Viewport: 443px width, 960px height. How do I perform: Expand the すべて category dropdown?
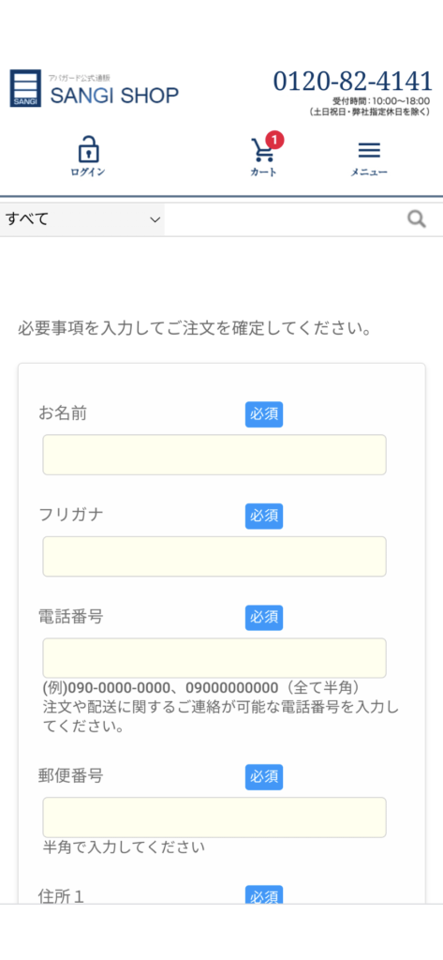tap(82, 219)
